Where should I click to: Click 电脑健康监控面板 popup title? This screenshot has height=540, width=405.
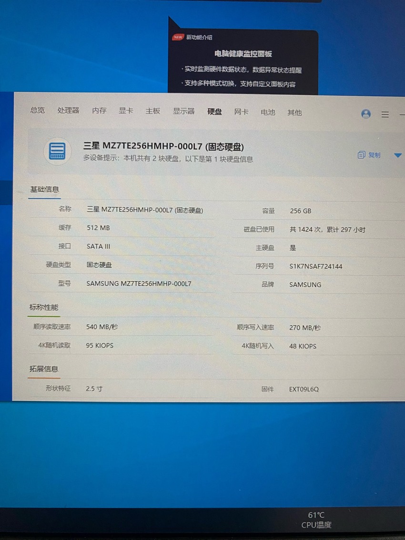[x=243, y=54]
